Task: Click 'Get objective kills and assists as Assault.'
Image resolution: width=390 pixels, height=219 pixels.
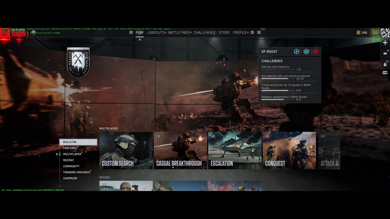Action: (x=286, y=76)
